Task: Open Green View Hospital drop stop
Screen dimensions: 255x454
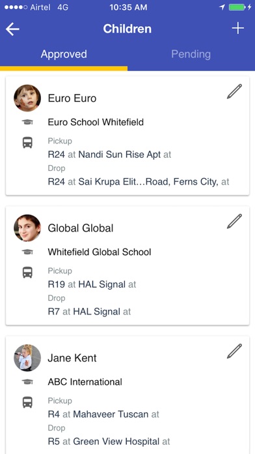Action: point(116,442)
